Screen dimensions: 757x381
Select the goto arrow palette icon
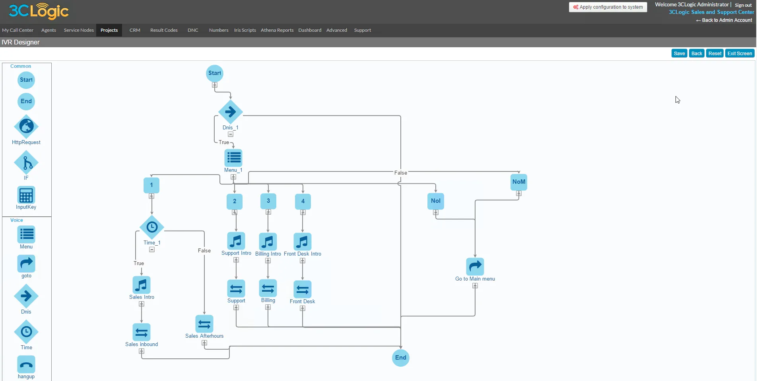click(26, 264)
